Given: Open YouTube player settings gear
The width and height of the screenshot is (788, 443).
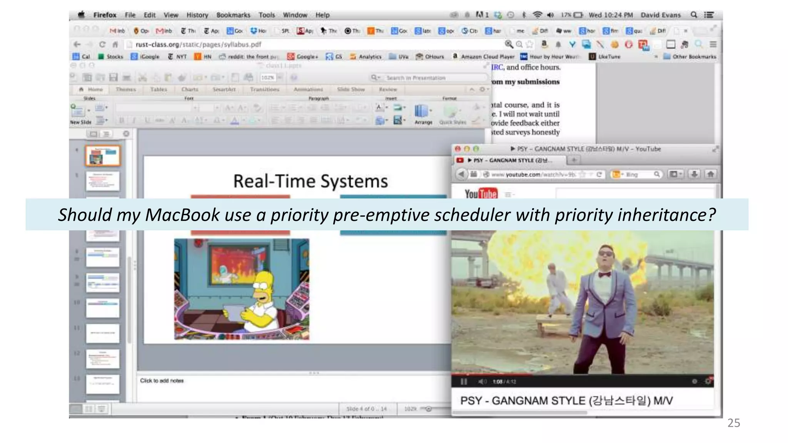Looking at the screenshot, I should point(707,381).
